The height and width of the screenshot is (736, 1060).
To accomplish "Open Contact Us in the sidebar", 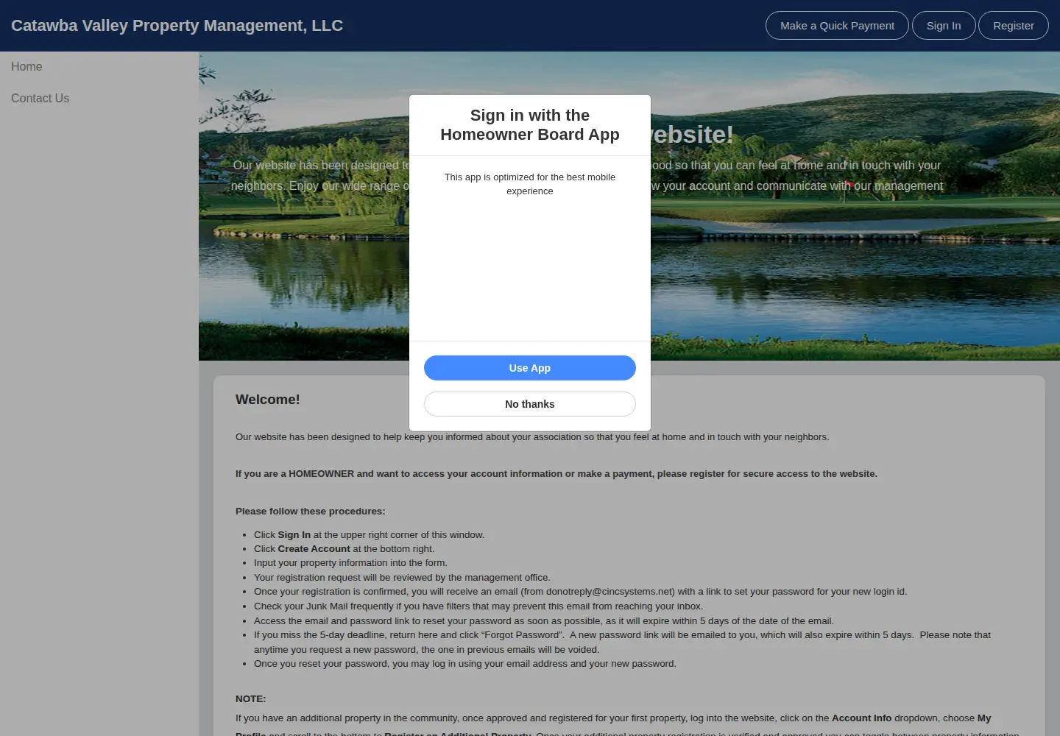I will click(x=40, y=99).
